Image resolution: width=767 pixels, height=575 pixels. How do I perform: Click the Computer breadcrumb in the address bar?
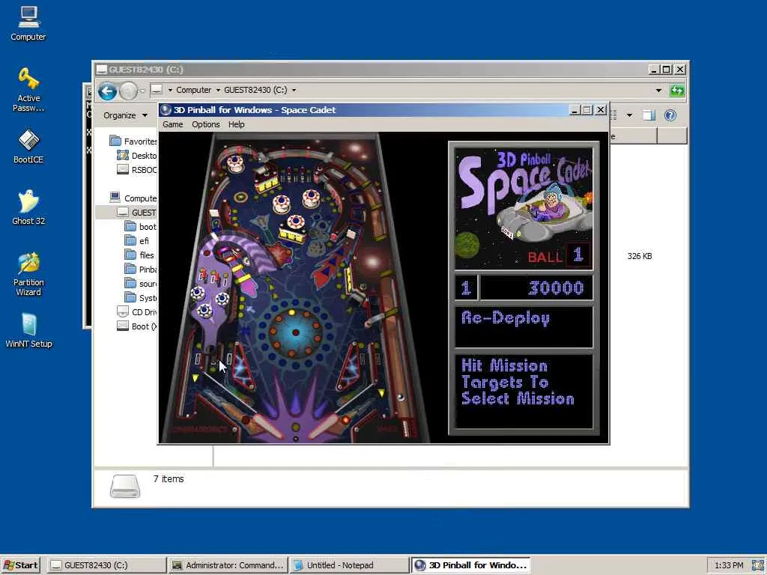pos(194,90)
